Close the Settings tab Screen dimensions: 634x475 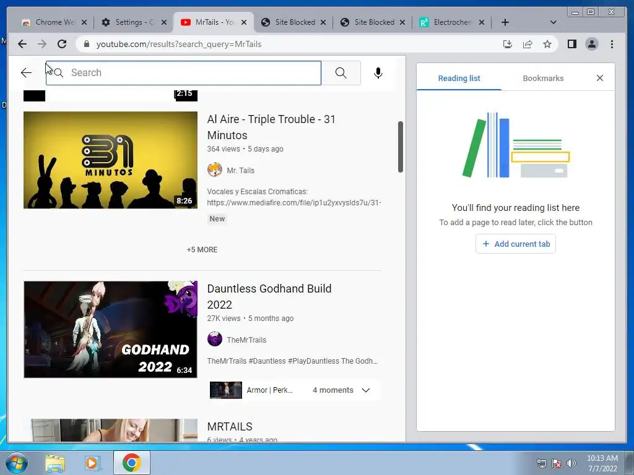coord(163,22)
